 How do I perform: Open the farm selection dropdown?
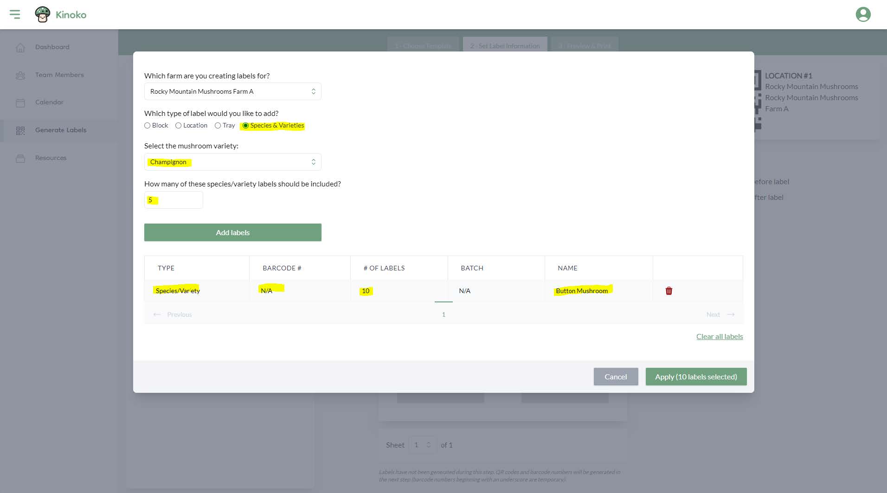[232, 91]
